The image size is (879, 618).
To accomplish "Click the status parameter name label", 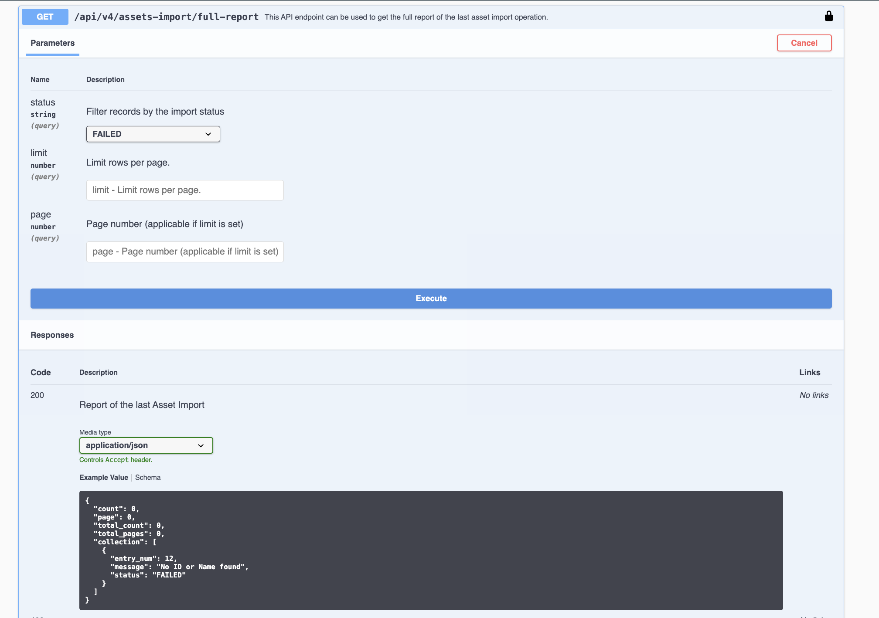I will click(43, 102).
